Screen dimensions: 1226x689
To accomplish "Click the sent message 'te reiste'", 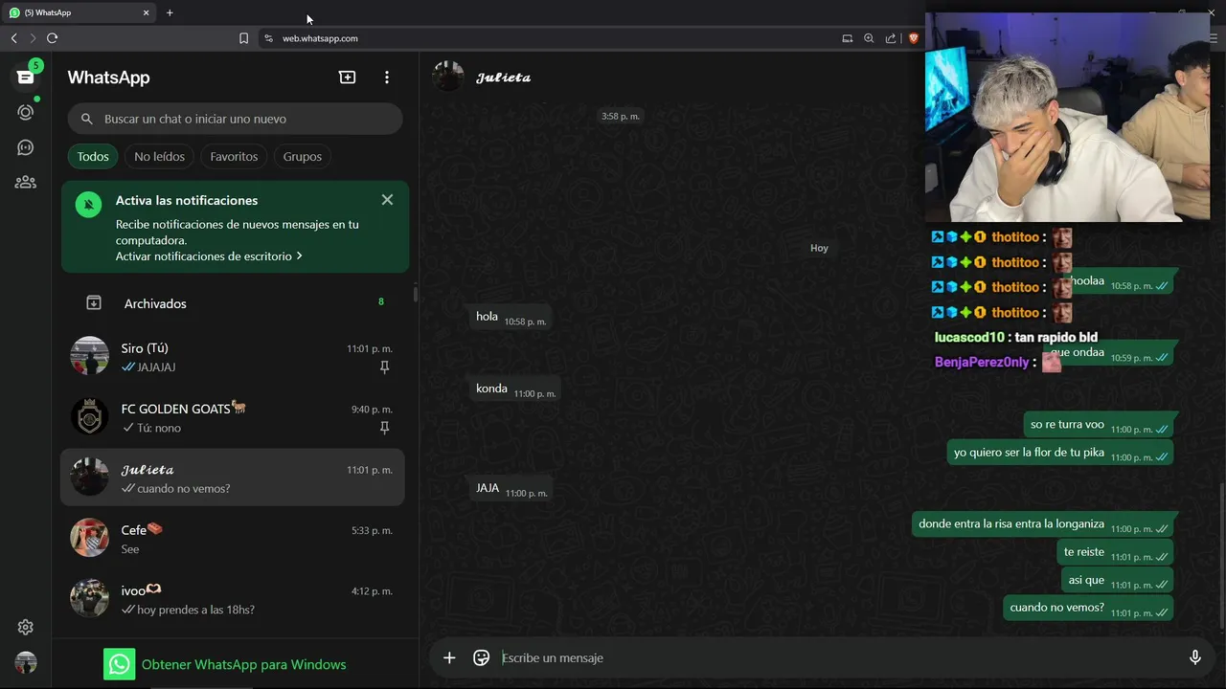I will point(1115,553).
